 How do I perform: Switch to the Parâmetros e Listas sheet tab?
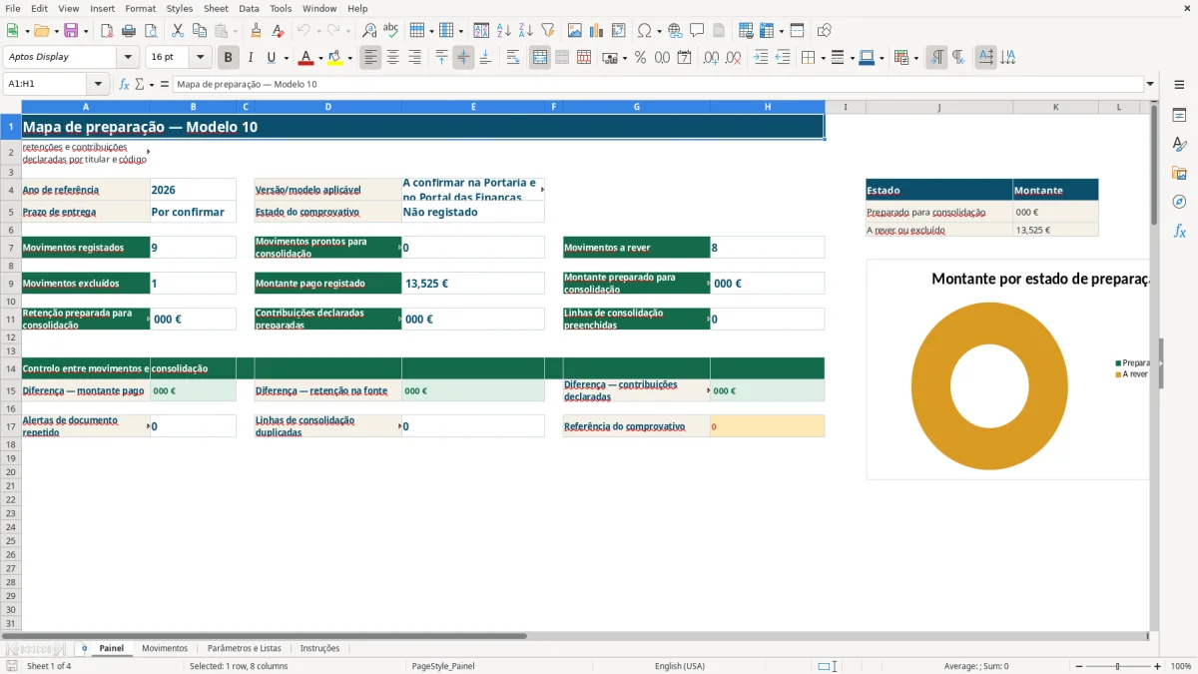(x=245, y=648)
